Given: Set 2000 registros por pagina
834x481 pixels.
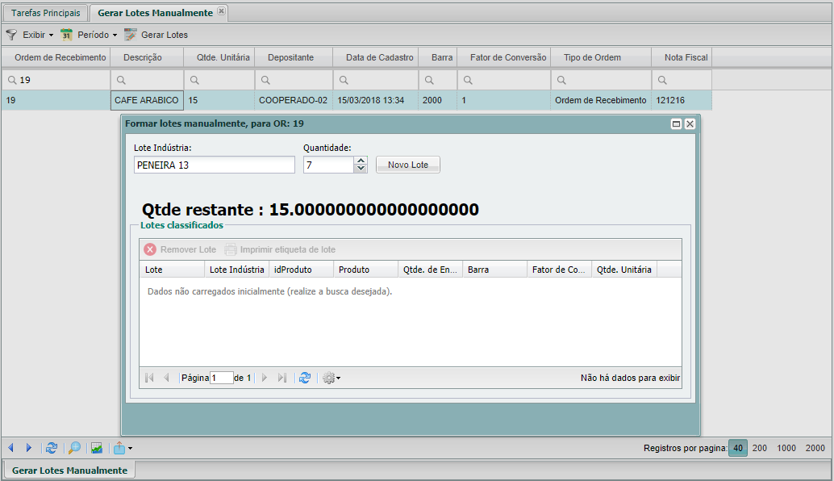Looking at the screenshot, I should 815,448.
